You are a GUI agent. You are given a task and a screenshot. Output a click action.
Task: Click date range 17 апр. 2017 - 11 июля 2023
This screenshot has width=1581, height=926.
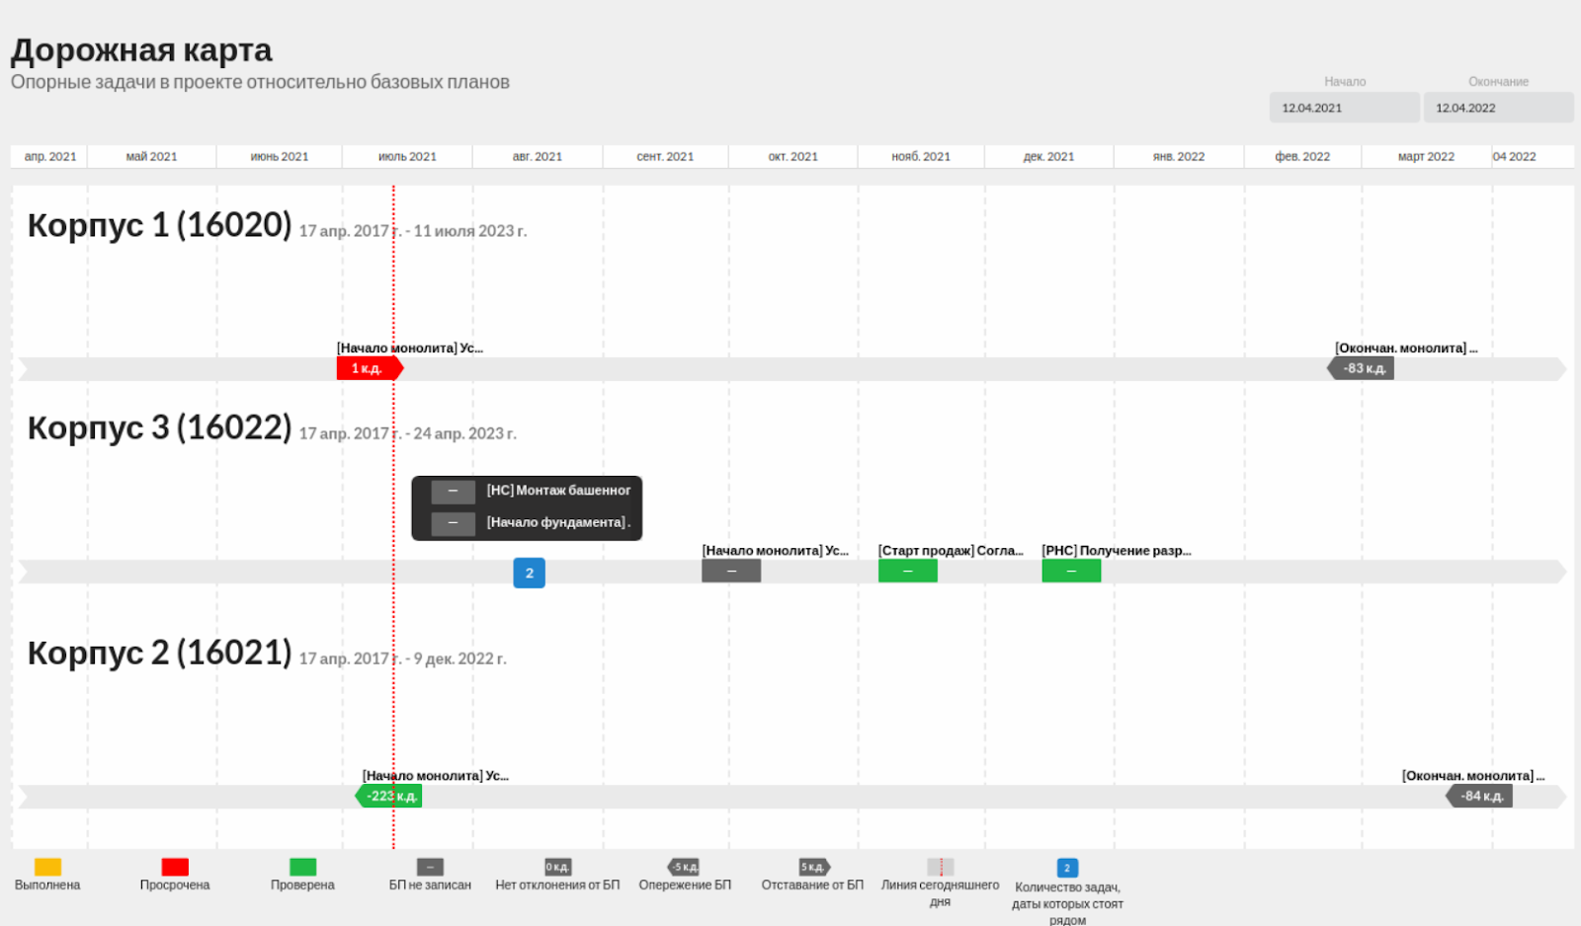413,231
